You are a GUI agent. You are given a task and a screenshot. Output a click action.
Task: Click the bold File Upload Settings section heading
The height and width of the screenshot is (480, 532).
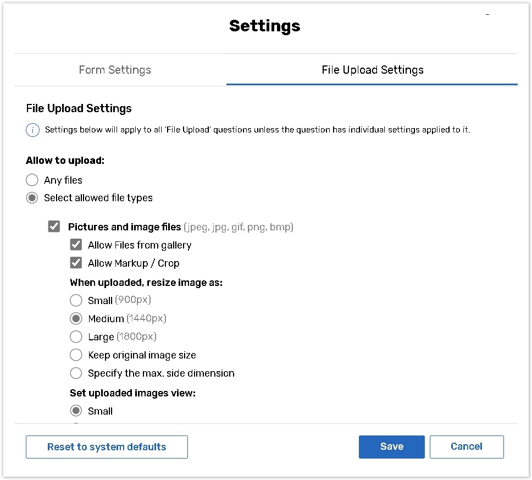(x=79, y=108)
